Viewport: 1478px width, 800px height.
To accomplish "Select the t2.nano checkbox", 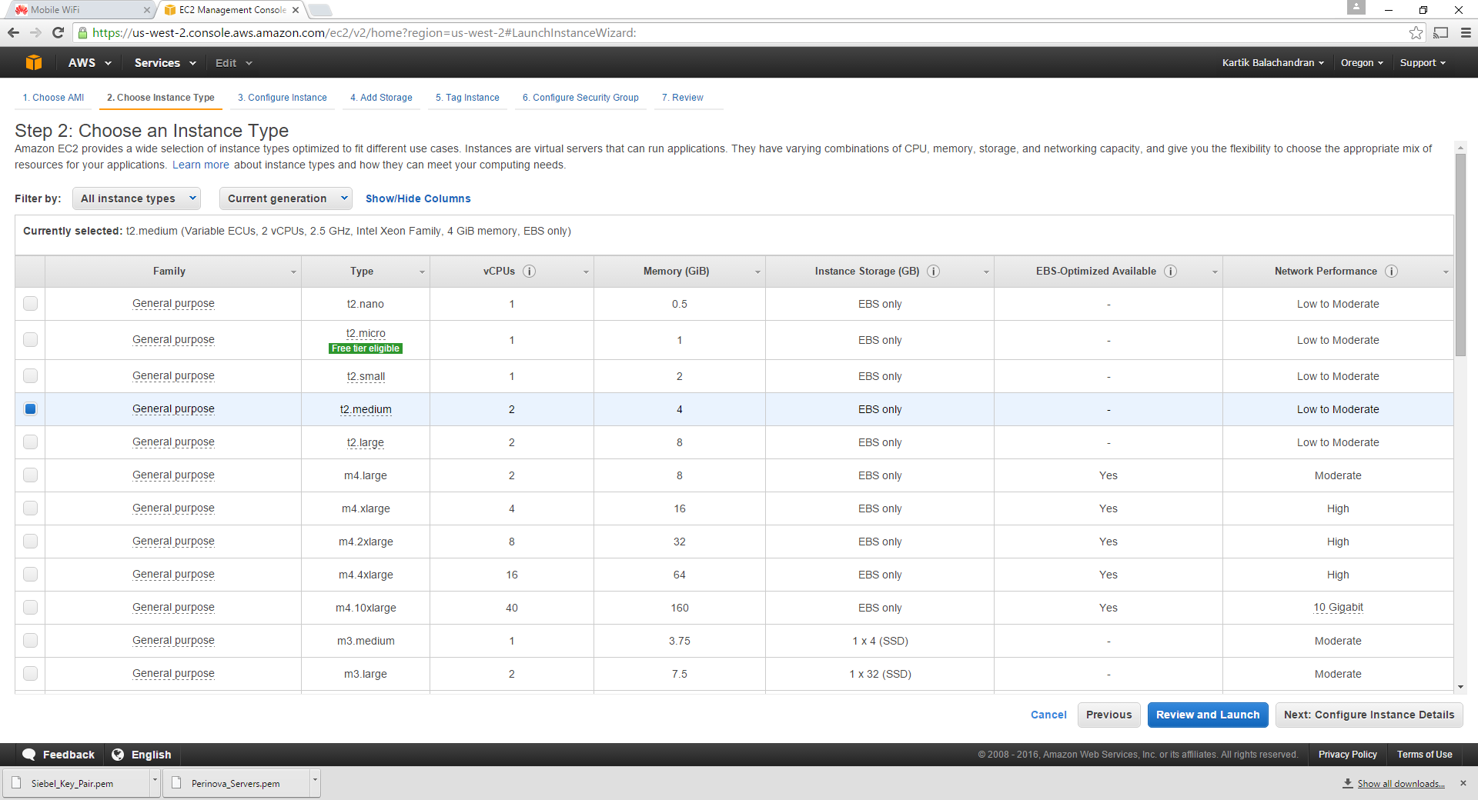I will (x=30, y=304).
